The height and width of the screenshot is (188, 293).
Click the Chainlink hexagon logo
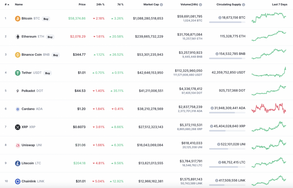tap(18, 181)
